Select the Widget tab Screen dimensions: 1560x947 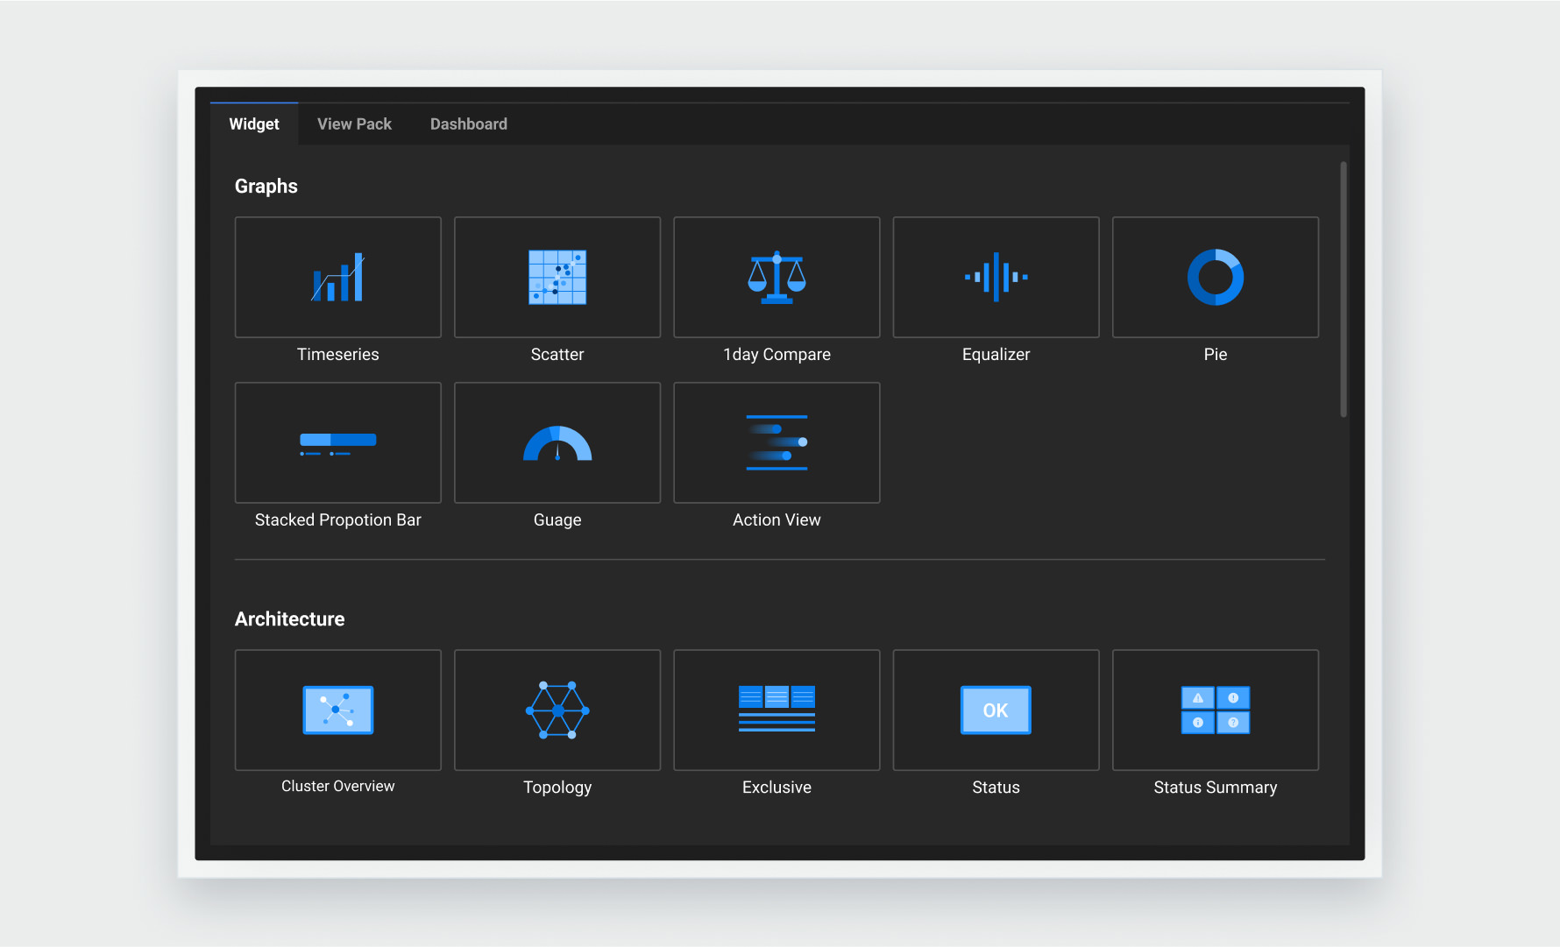coord(254,124)
